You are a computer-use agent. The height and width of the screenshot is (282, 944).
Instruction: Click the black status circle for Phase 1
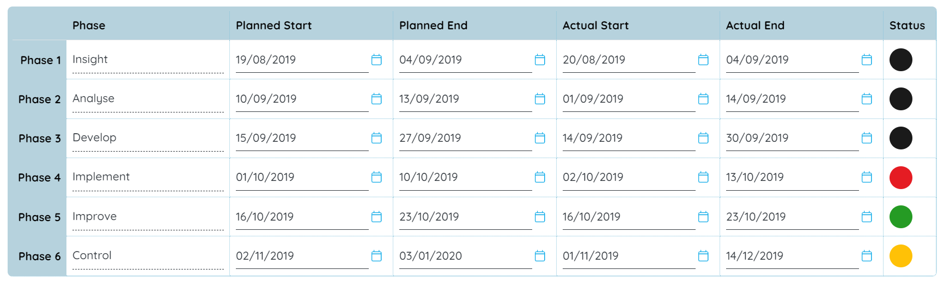coord(901,60)
